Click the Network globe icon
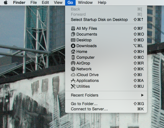Image resolution: width=164 pixels, height=128 pixels. pos(73,69)
